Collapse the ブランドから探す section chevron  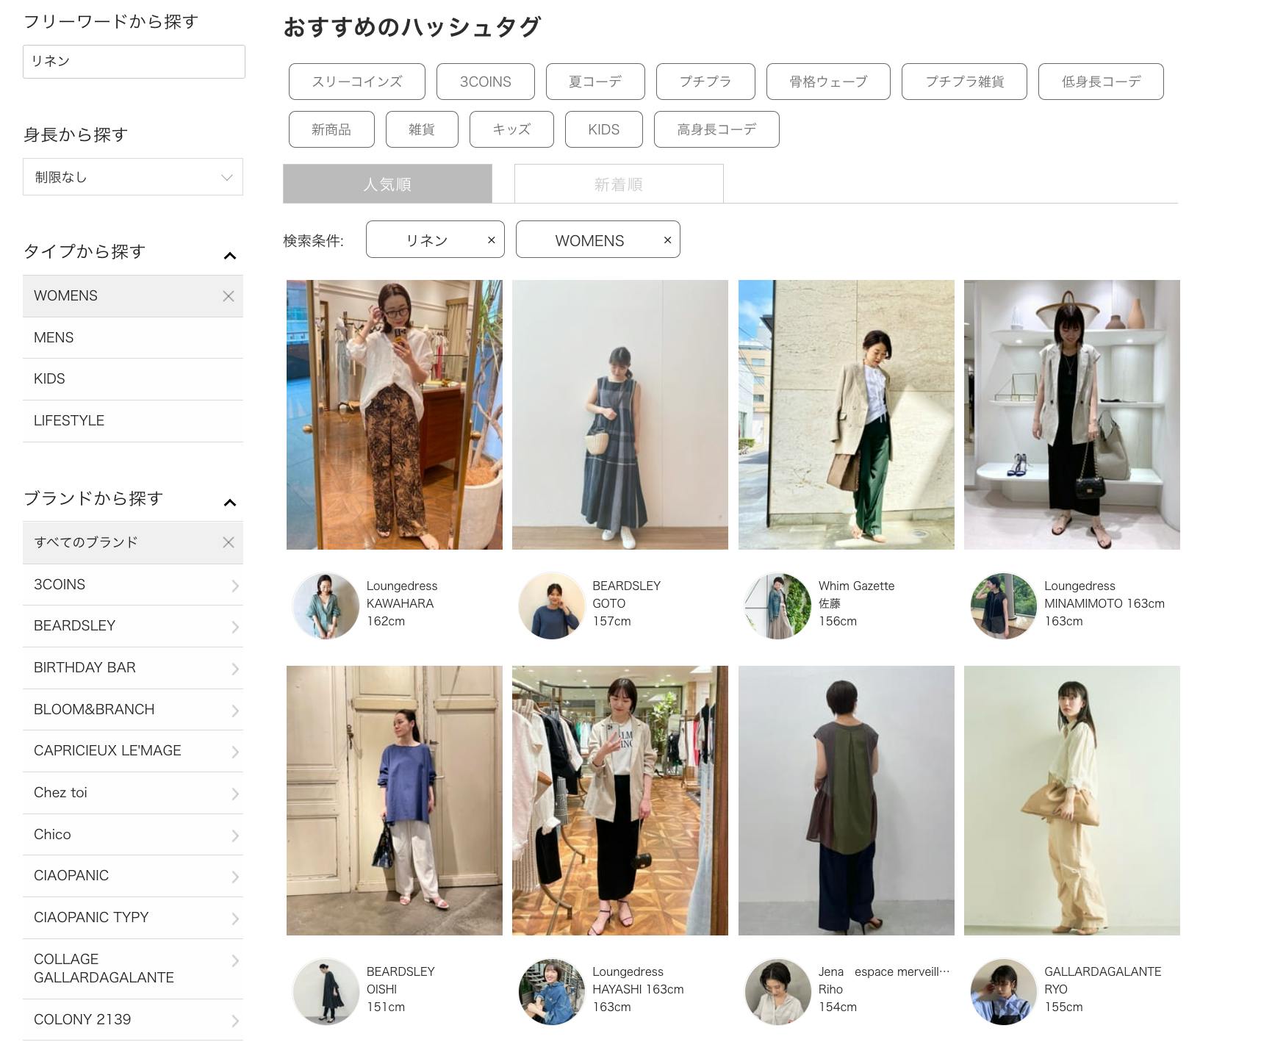click(x=230, y=503)
